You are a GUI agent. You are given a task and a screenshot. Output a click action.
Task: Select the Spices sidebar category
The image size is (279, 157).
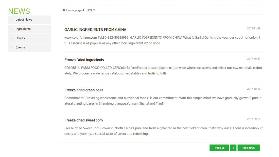point(29,38)
